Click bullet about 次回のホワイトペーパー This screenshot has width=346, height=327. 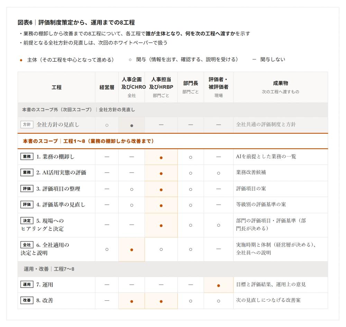[93, 43]
